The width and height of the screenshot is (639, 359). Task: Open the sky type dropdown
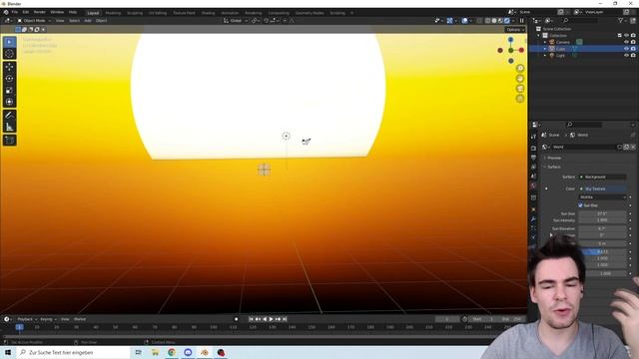[602, 197]
